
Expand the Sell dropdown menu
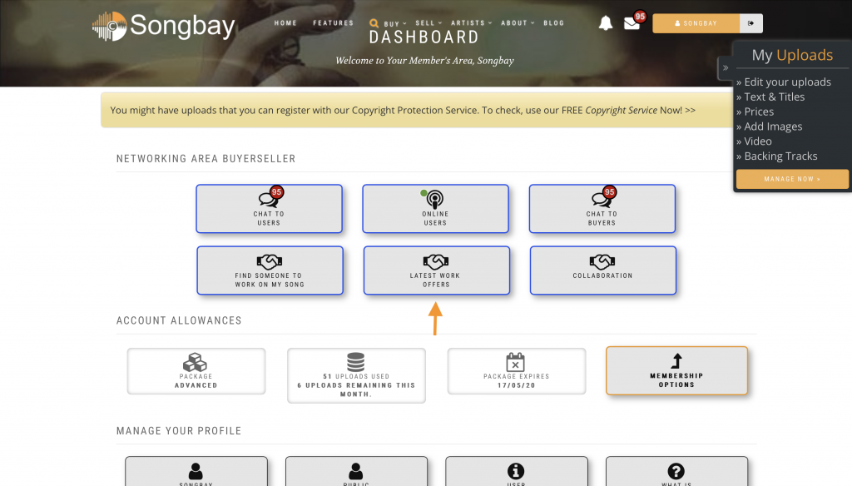pyautogui.click(x=428, y=23)
